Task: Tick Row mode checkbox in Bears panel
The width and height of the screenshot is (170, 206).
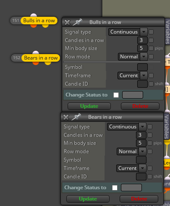Action: point(150,151)
